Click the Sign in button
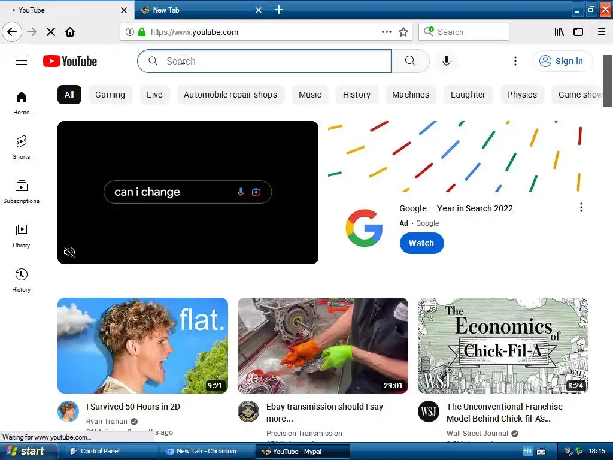Screen dimensions: 613x460 [562, 61]
